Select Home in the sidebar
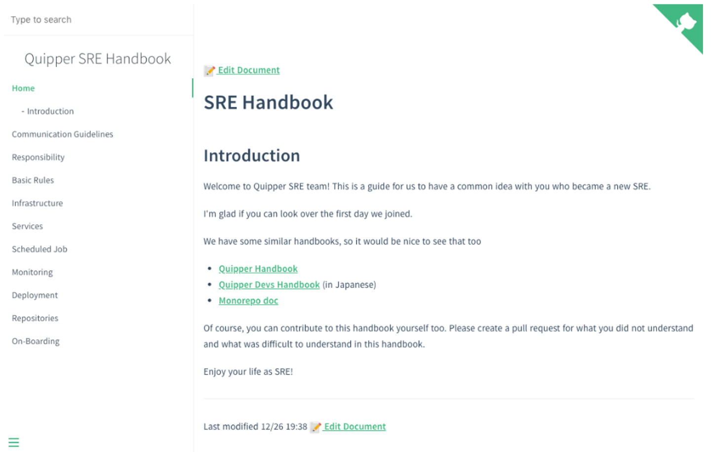 click(x=23, y=88)
